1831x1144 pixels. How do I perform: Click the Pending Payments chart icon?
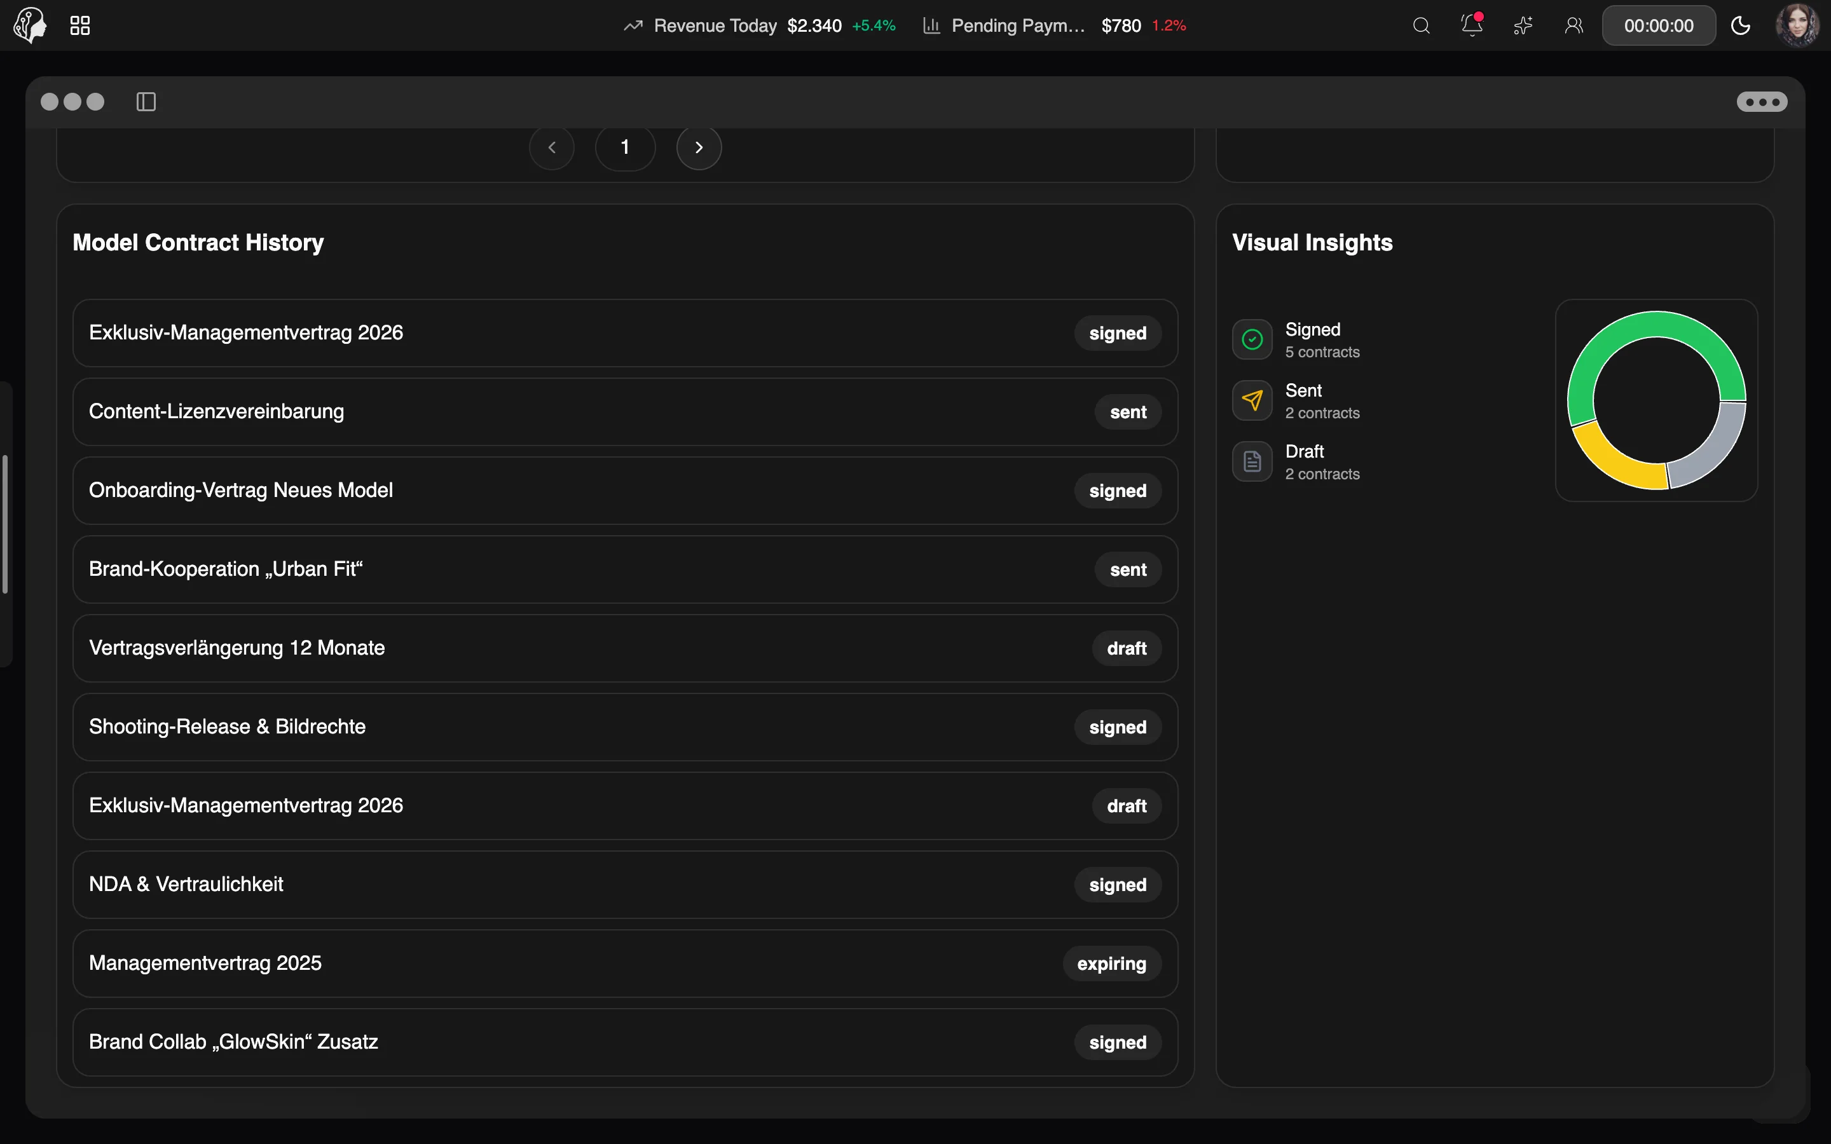click(931, 25)
